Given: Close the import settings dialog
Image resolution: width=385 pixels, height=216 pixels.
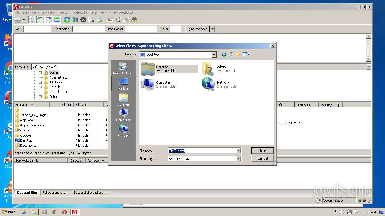Looking at the screenshot, I should (273, 46).
